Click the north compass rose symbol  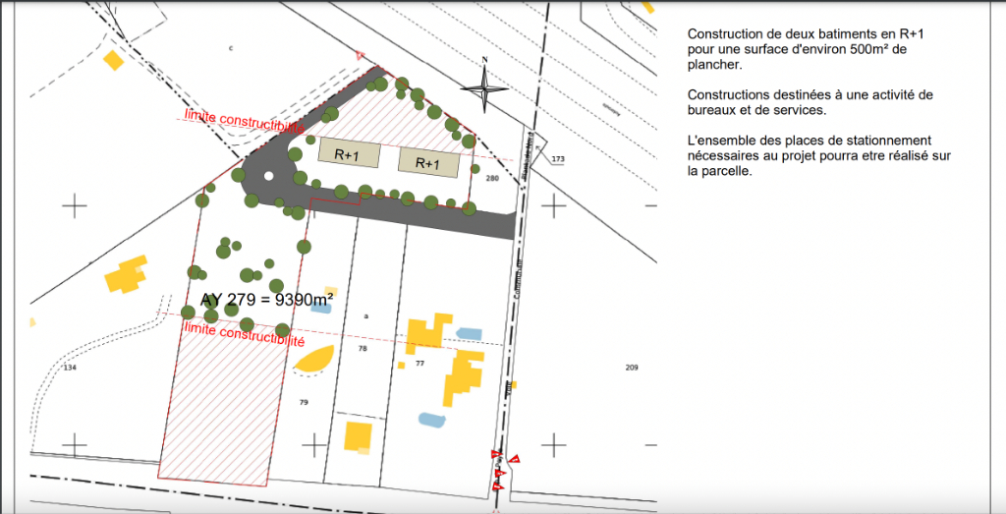tap(485, 90)
